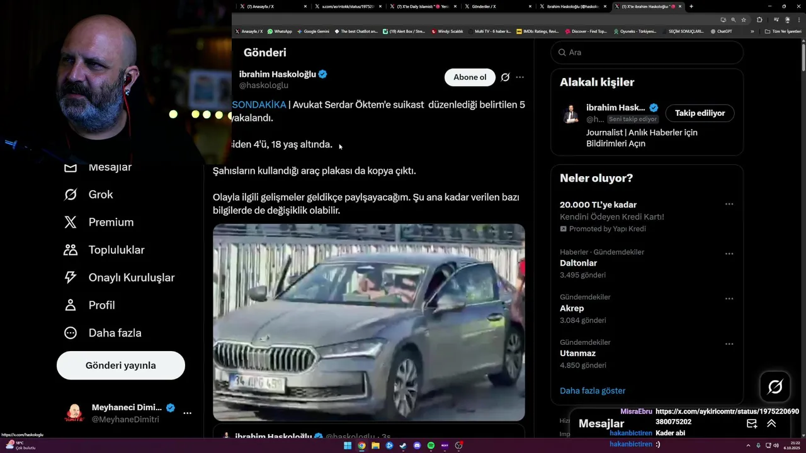Click the Takip ediliyor button
The image size is (806, 453).
pyautogui.click(x=700, y=113)
